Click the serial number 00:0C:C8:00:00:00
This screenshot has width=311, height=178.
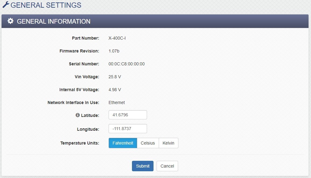[x=126, y=64]
